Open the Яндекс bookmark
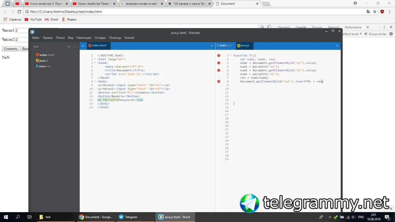The image size is (395, 222). [x=69, y=19]
